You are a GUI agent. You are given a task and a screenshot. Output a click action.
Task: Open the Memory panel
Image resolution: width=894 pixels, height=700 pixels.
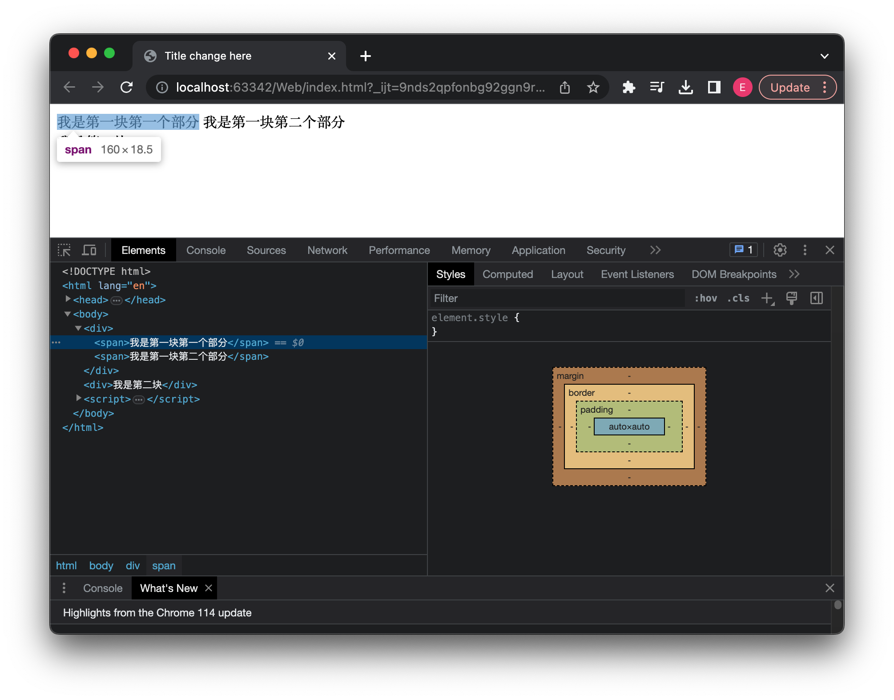click(471, 250)
